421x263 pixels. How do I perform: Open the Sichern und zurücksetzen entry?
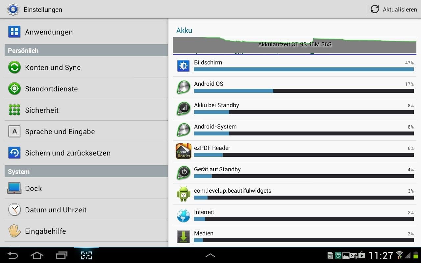click(x=86, y=153)
